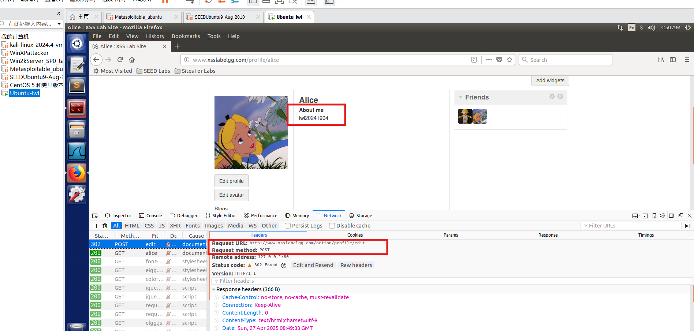Clear network request list trash icon

coord(105,226)
